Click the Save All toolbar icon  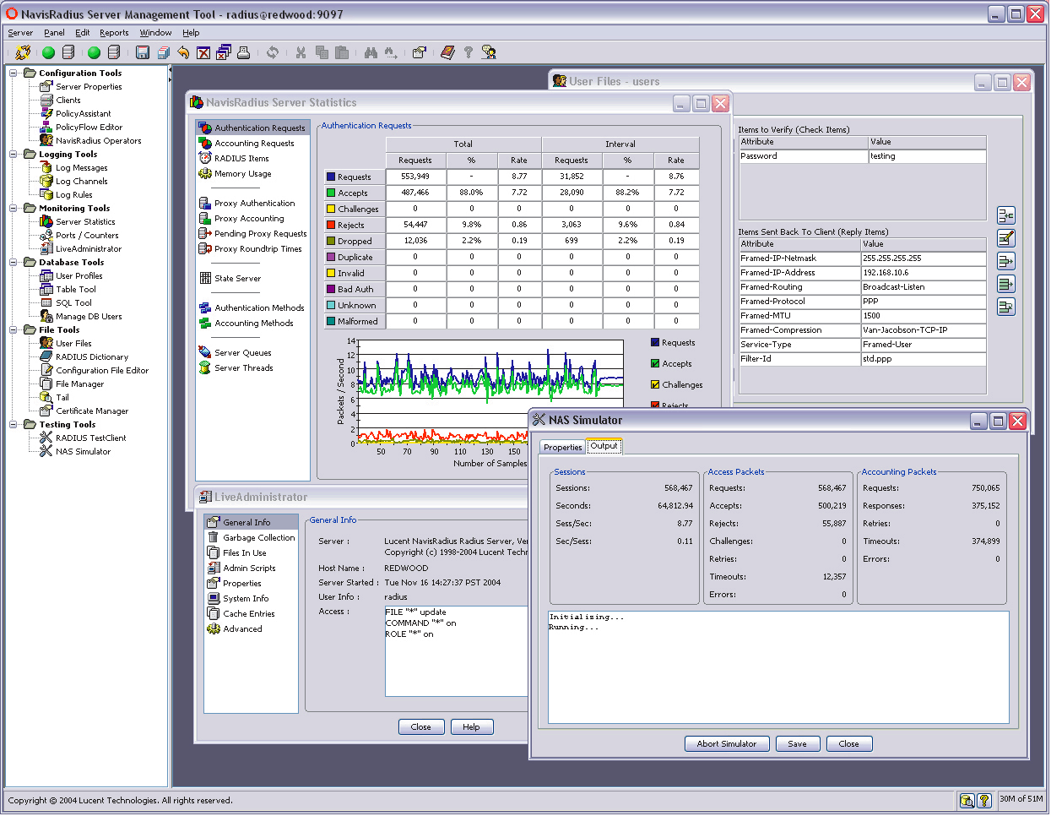click(x=163, y=52)
